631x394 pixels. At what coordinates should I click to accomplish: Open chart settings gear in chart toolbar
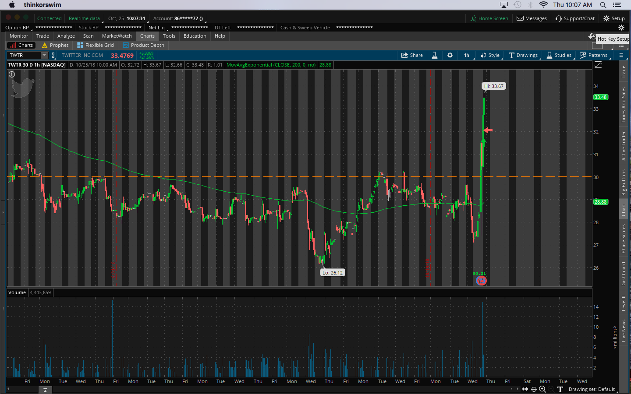(450, 55)
